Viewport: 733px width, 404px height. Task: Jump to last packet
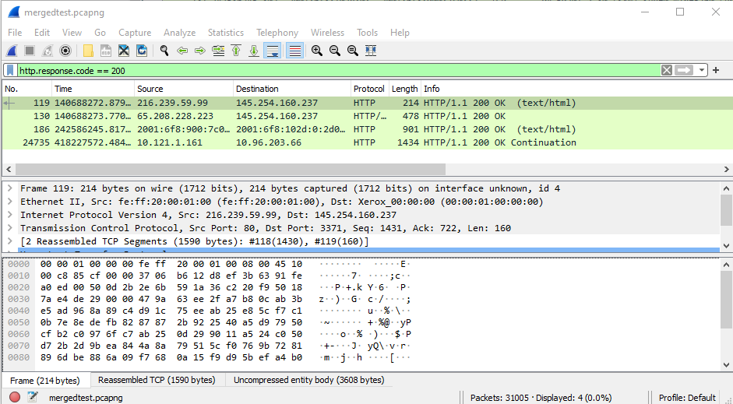pos(254,51)
